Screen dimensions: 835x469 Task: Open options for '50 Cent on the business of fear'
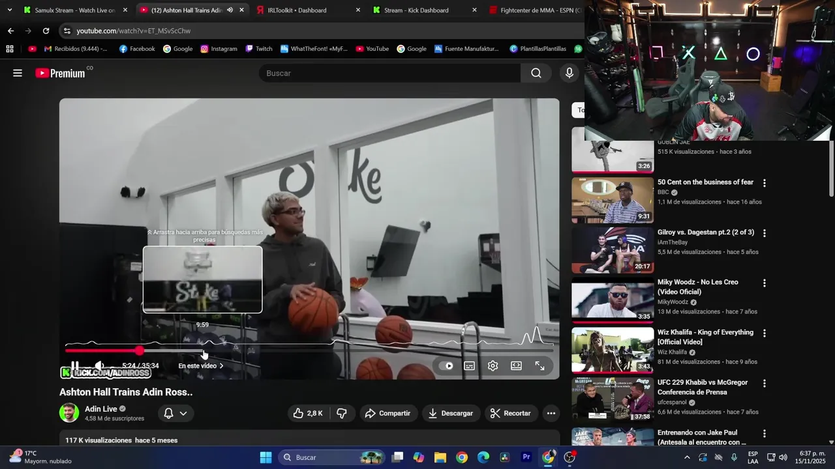click(x=765, y=183)
